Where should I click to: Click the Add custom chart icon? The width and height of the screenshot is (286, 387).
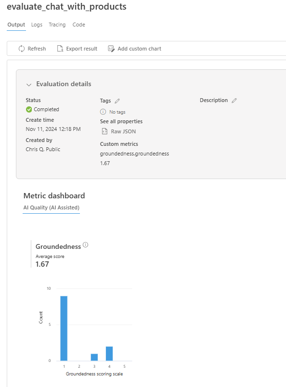[x=111, y=49]
